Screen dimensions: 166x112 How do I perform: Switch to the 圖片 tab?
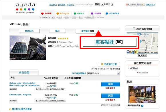click(x=58, y=31)
